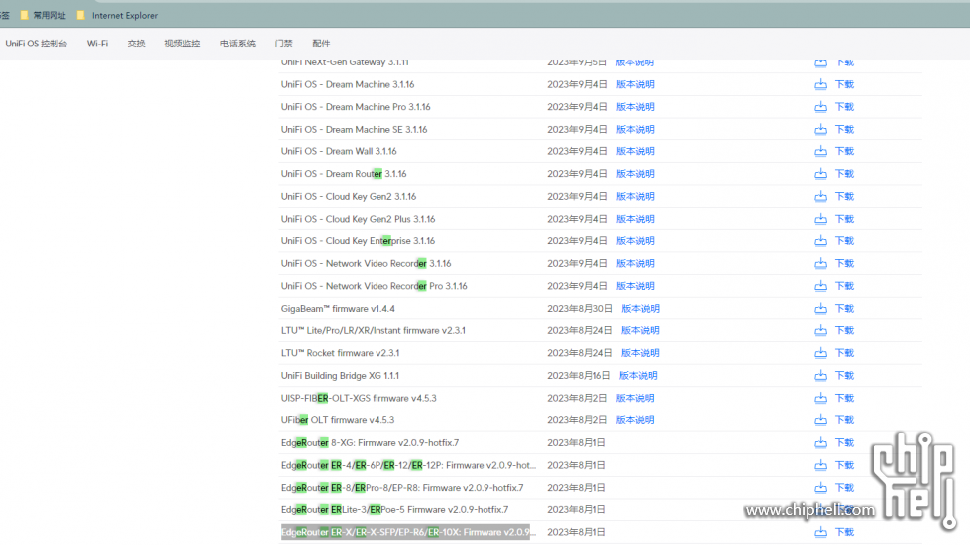Switch to the 配件 tab
This screenshot has width=970, height=545.
point(321,44)
